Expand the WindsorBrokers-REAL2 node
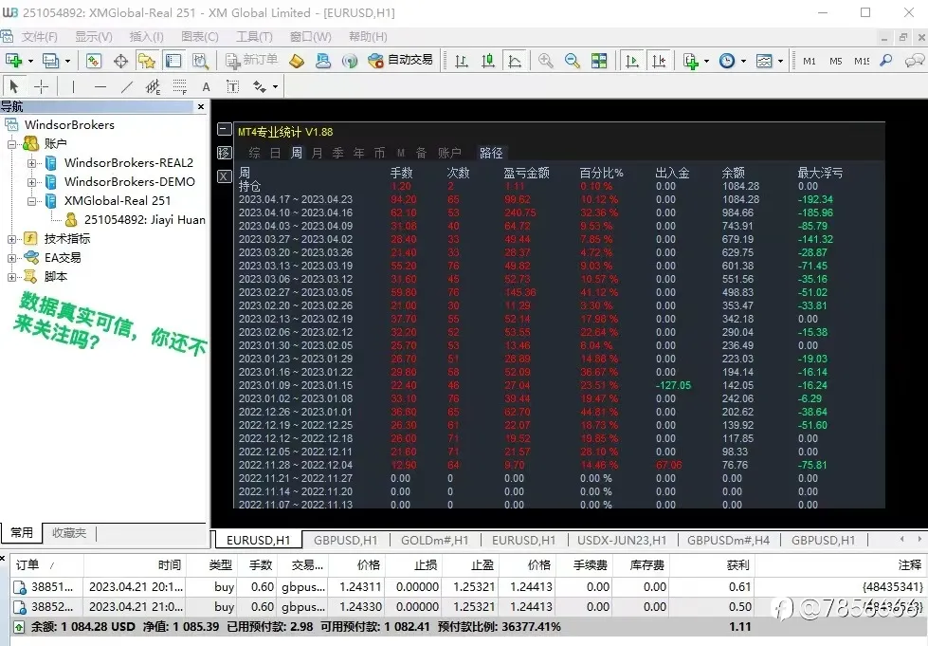Image resolution: width=928 pixels, height=646 pixels. 31,163
